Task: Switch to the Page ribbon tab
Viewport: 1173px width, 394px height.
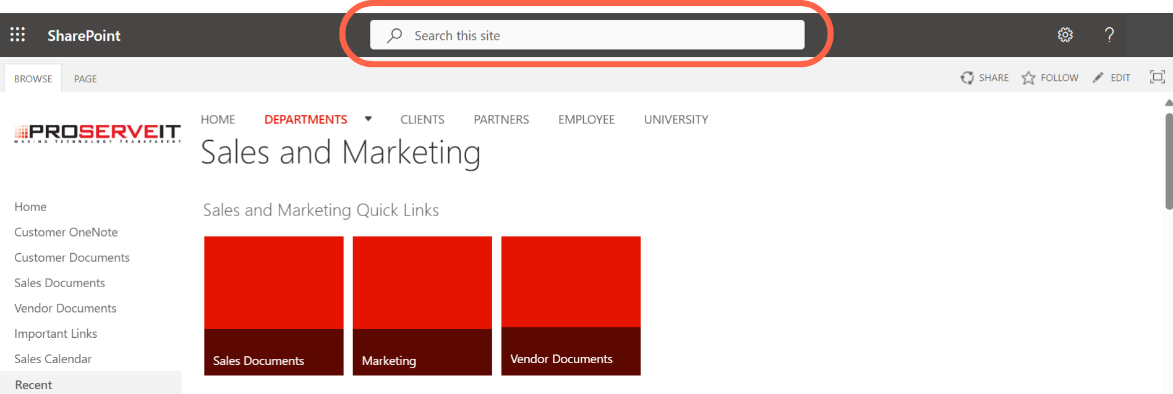Action: click(x=85, y=79)
